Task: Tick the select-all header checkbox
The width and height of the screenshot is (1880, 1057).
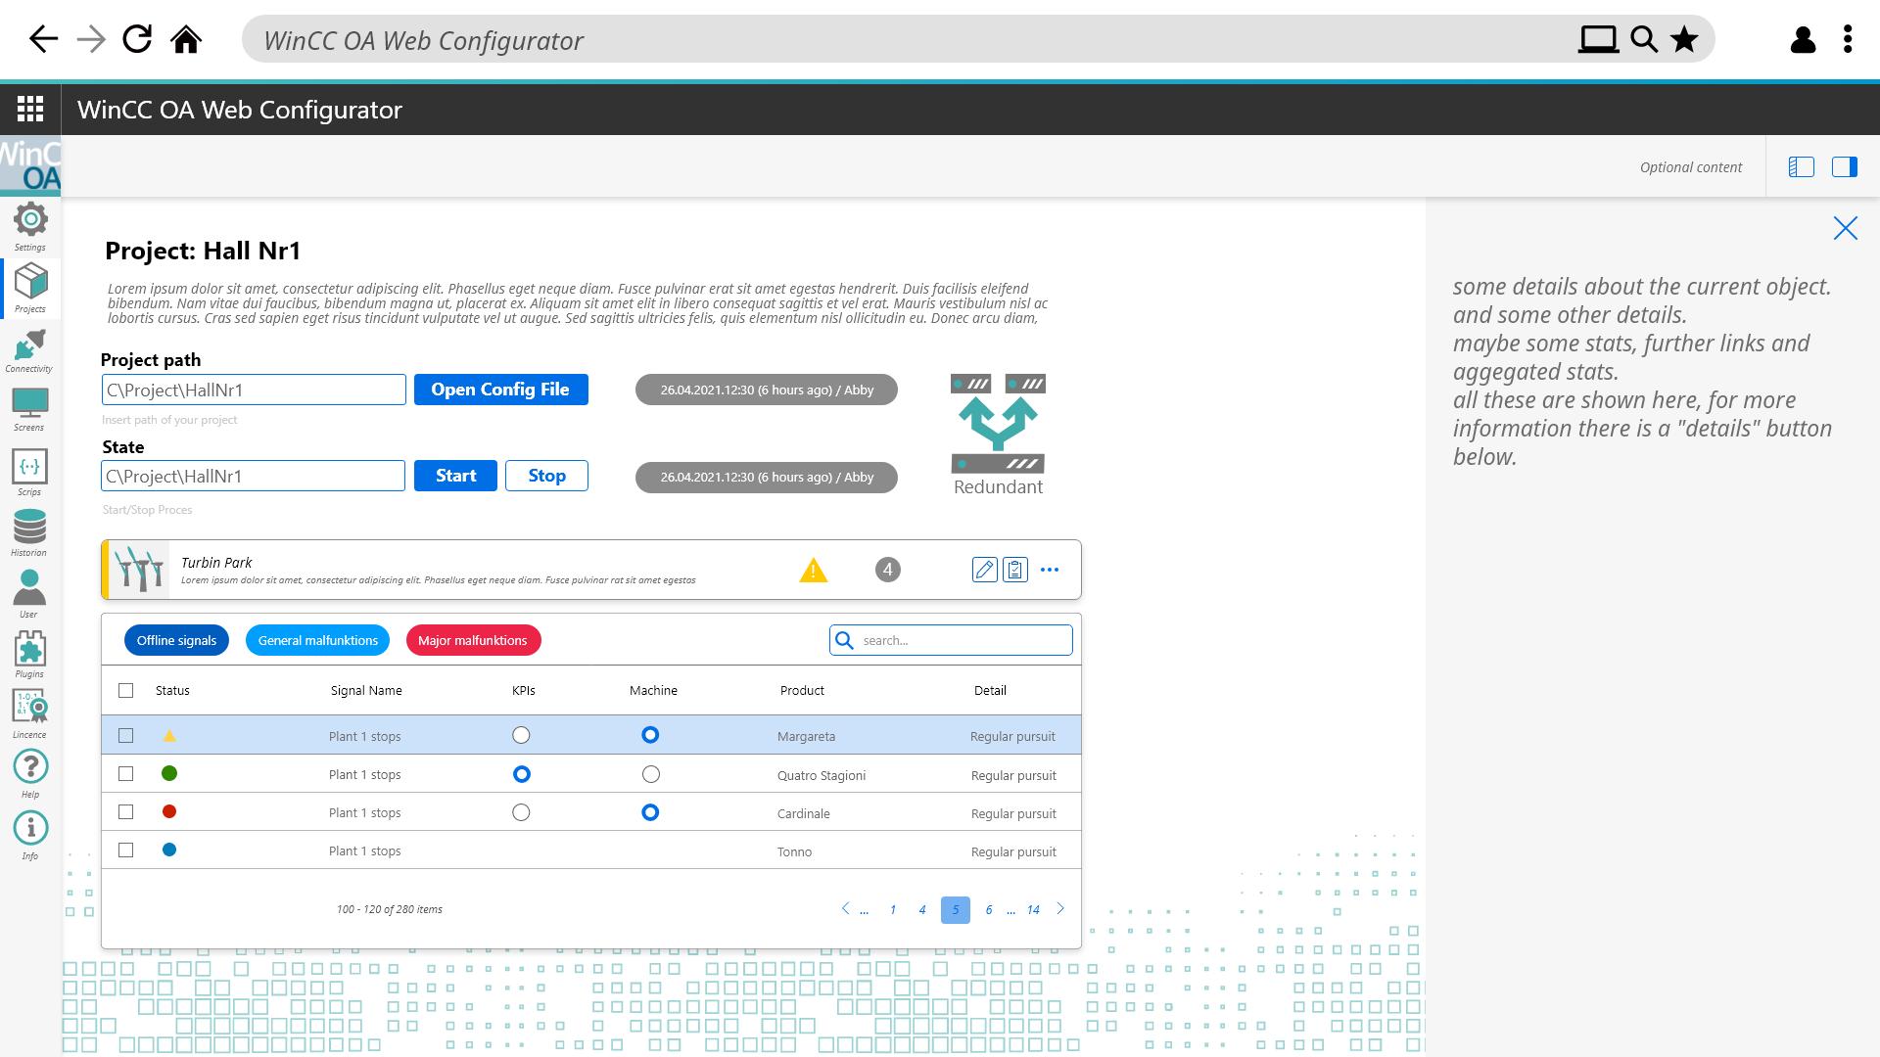Action: tap(126, 691)
